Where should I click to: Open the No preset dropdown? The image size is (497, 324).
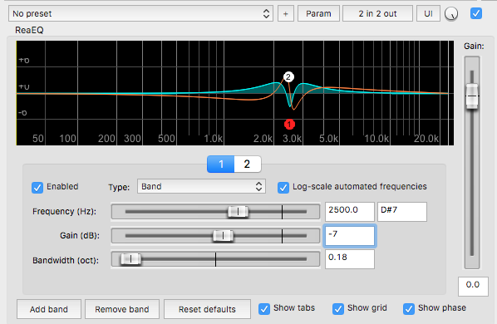coord(140,13)
